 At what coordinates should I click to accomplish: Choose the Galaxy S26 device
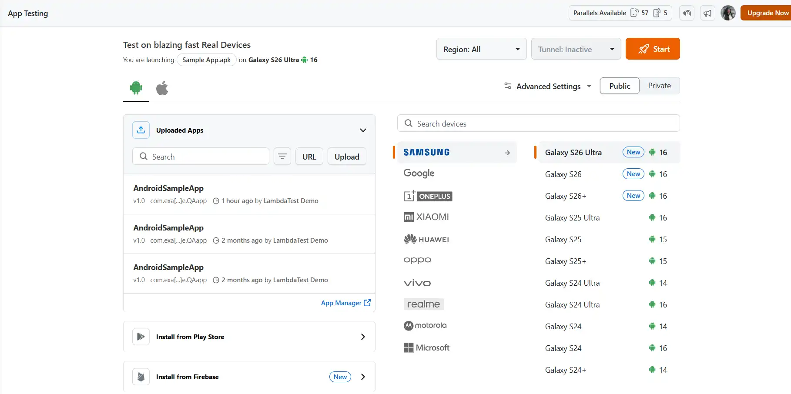(609, 174)
